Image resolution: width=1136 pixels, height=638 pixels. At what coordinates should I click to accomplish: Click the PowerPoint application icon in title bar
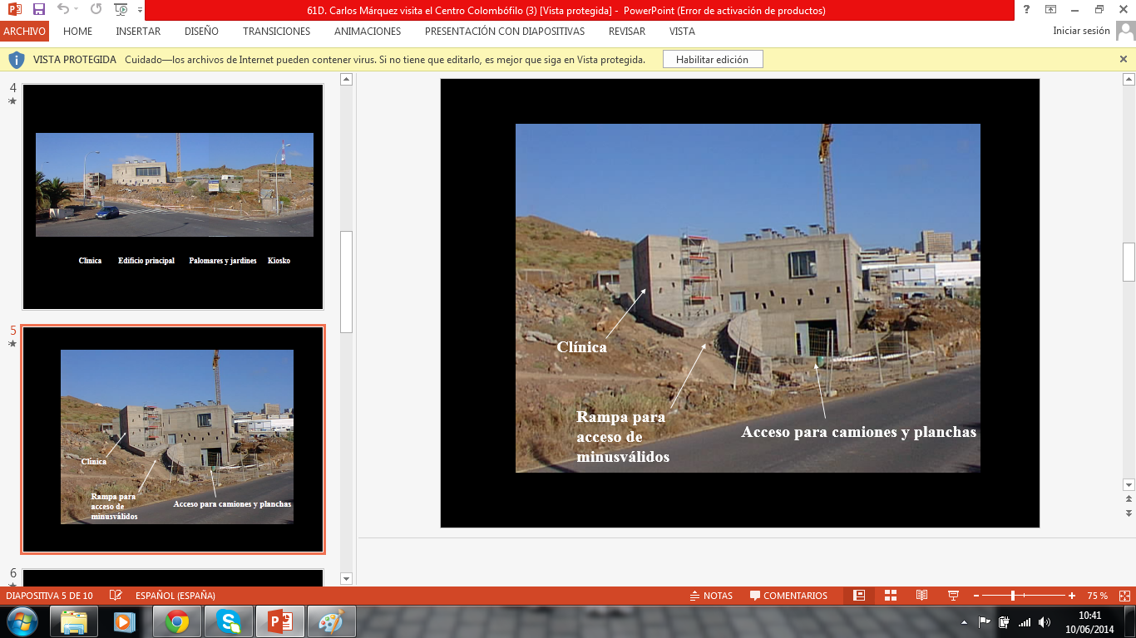[14, 10]
